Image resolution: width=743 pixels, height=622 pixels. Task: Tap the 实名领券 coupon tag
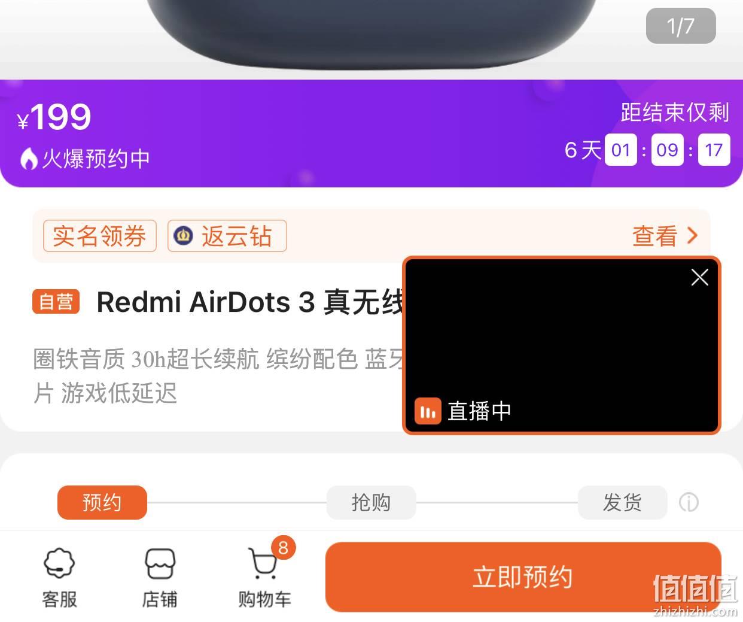coord(99,236)
